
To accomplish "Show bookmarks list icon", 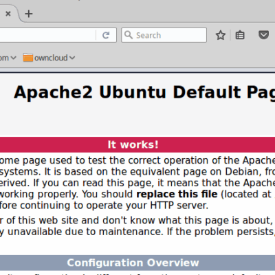I will click(x=240, y=35).
